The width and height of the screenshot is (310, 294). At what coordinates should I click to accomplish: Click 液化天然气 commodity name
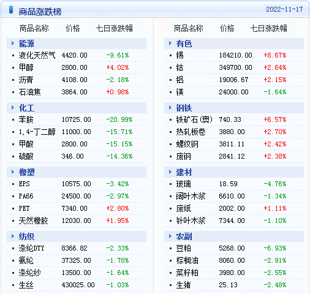[37, 55]
